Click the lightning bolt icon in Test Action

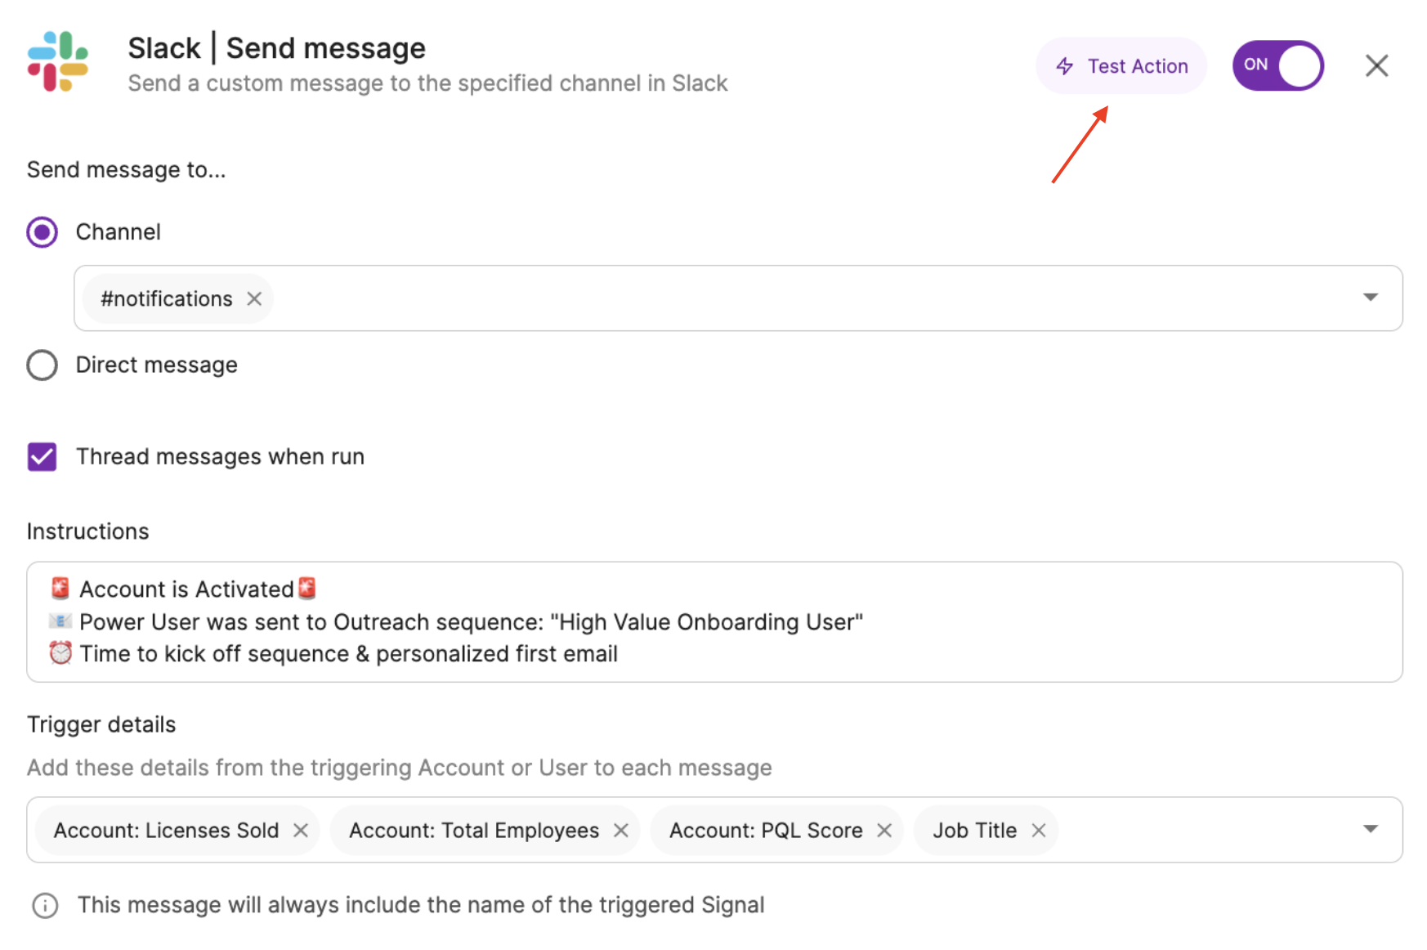tap(1065, 66)
